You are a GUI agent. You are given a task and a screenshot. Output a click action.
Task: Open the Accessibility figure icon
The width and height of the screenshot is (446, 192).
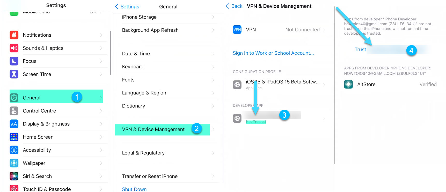point(14,150)
